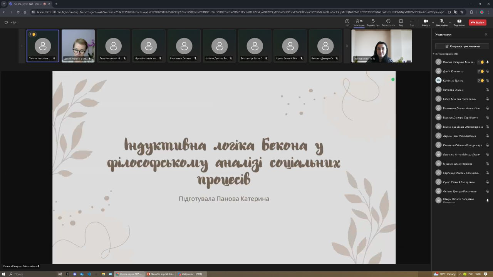This screenshot has width=493, height=277.
Task: Open the Чат (chat) panel
Action: pyautogui.click(x=347, y=22)
